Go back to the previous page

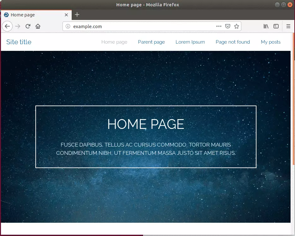(x=7, y=26)
